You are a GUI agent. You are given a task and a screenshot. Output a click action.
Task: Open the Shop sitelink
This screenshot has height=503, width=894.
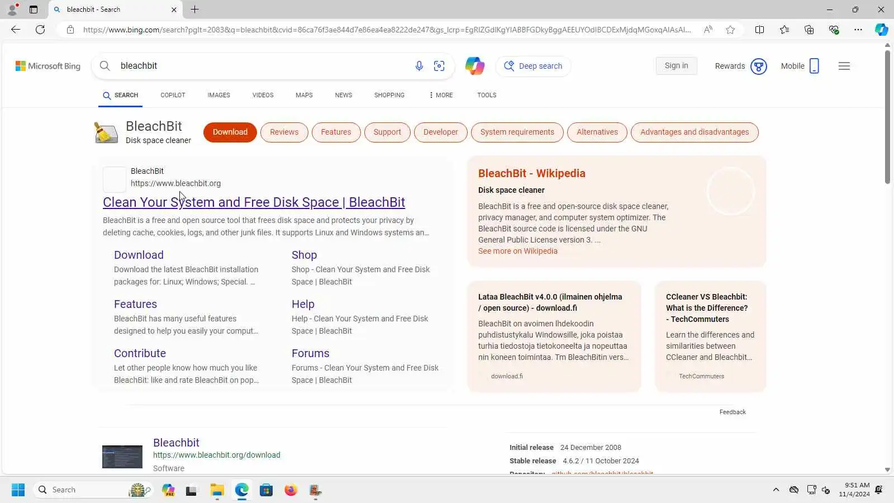coord(304,255)
